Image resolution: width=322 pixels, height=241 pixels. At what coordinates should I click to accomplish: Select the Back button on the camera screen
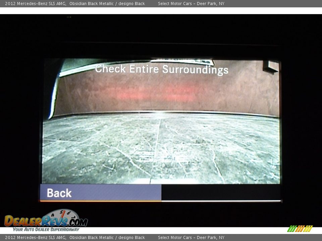[101, 193]
